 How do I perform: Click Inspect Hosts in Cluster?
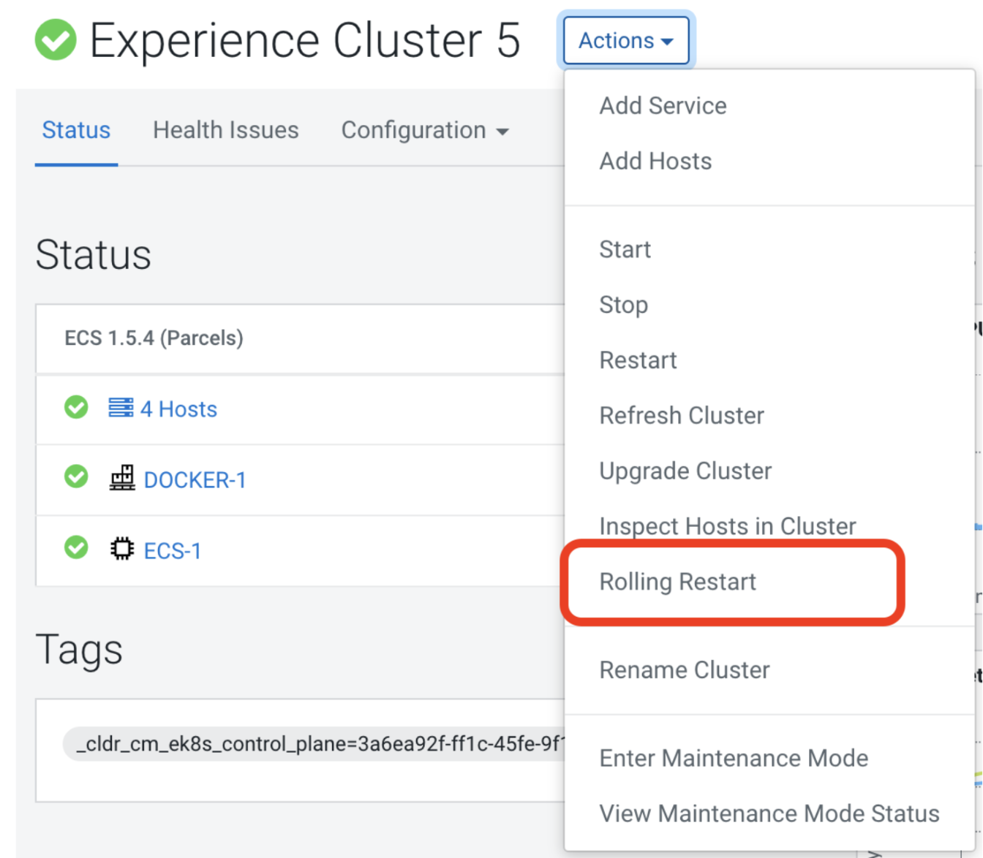point(727,526)
